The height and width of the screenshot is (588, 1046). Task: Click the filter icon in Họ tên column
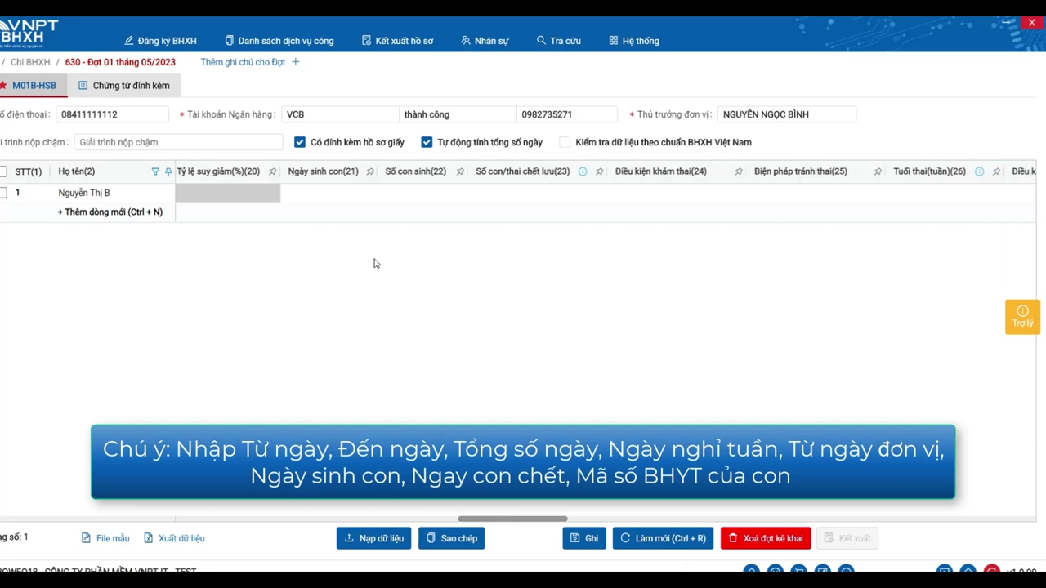(x=155, y=171)
